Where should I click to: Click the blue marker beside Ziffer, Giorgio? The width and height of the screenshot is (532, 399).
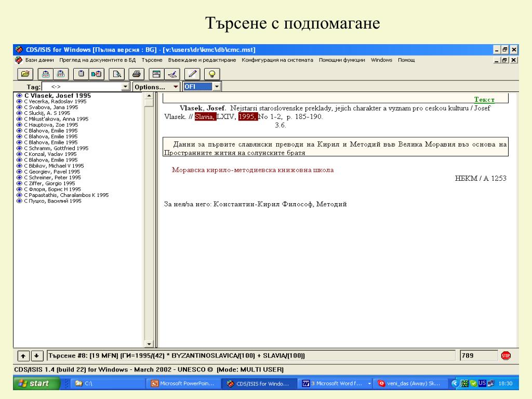[19, 183]
